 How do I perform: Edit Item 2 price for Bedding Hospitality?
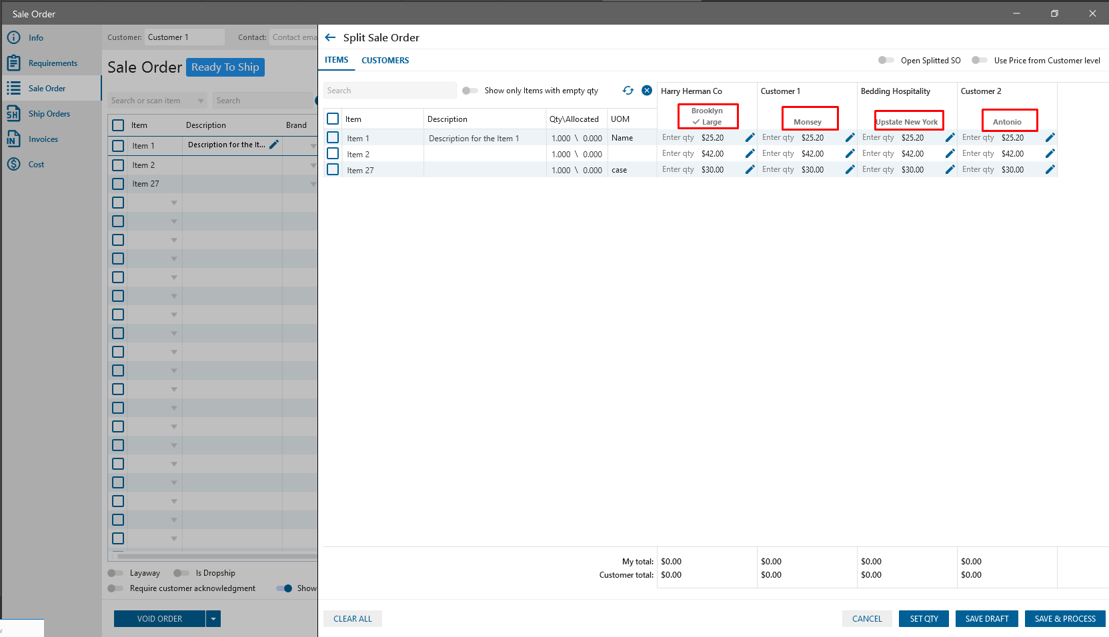[950, 153]
